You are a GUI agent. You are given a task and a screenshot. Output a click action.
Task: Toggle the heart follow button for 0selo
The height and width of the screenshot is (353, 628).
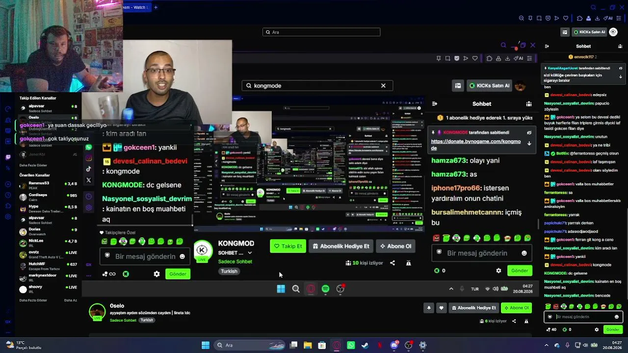coord(441,308)
